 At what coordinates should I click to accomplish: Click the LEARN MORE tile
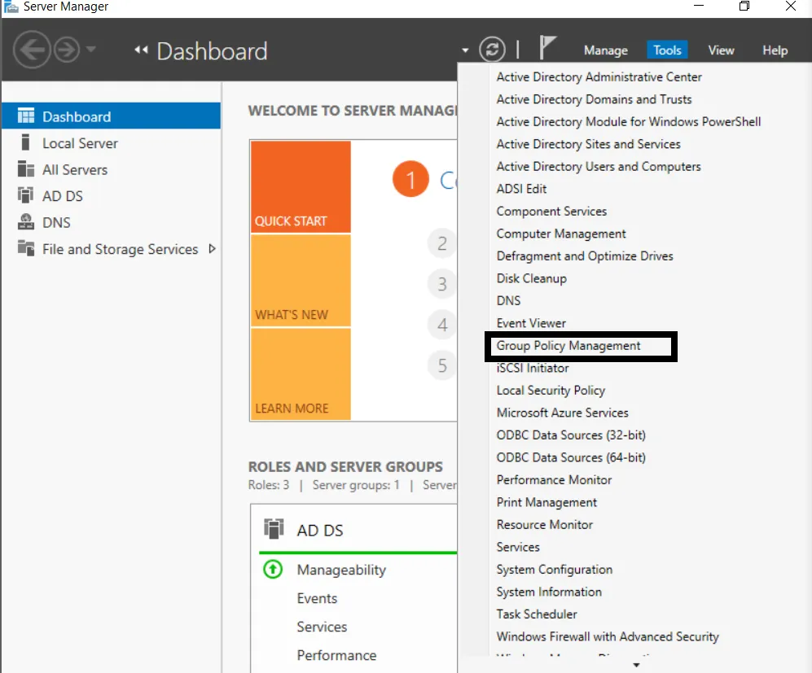tap(301, 374)
